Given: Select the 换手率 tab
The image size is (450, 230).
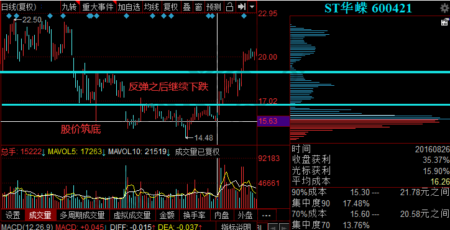Looking at the screenshot, I should [195, 215].
